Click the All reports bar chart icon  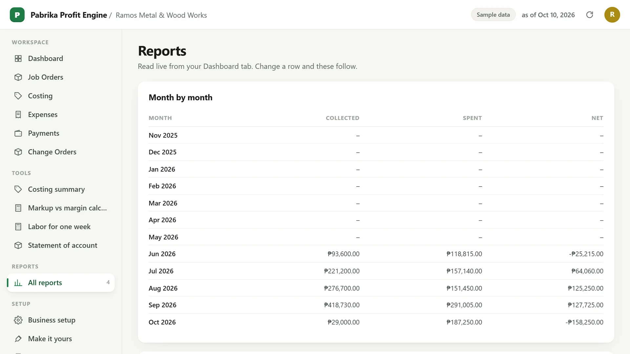coord(18,283)
